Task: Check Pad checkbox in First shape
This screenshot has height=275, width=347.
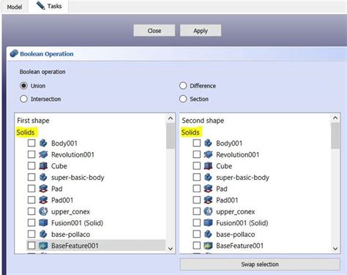Action: point(31,189)
